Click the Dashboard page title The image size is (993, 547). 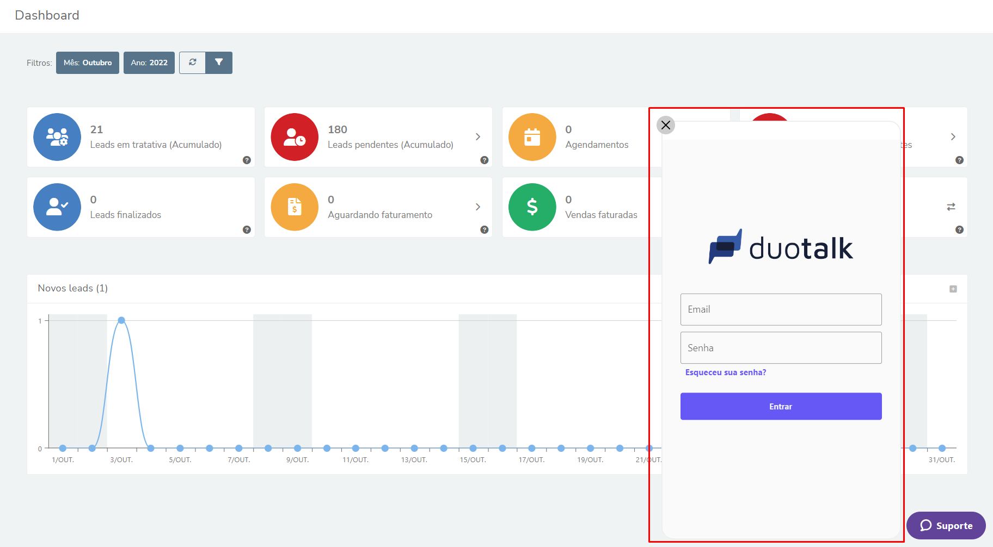(47, 15)
